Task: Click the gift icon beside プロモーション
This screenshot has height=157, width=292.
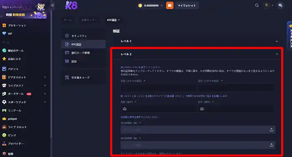Action: coord(4,25)
